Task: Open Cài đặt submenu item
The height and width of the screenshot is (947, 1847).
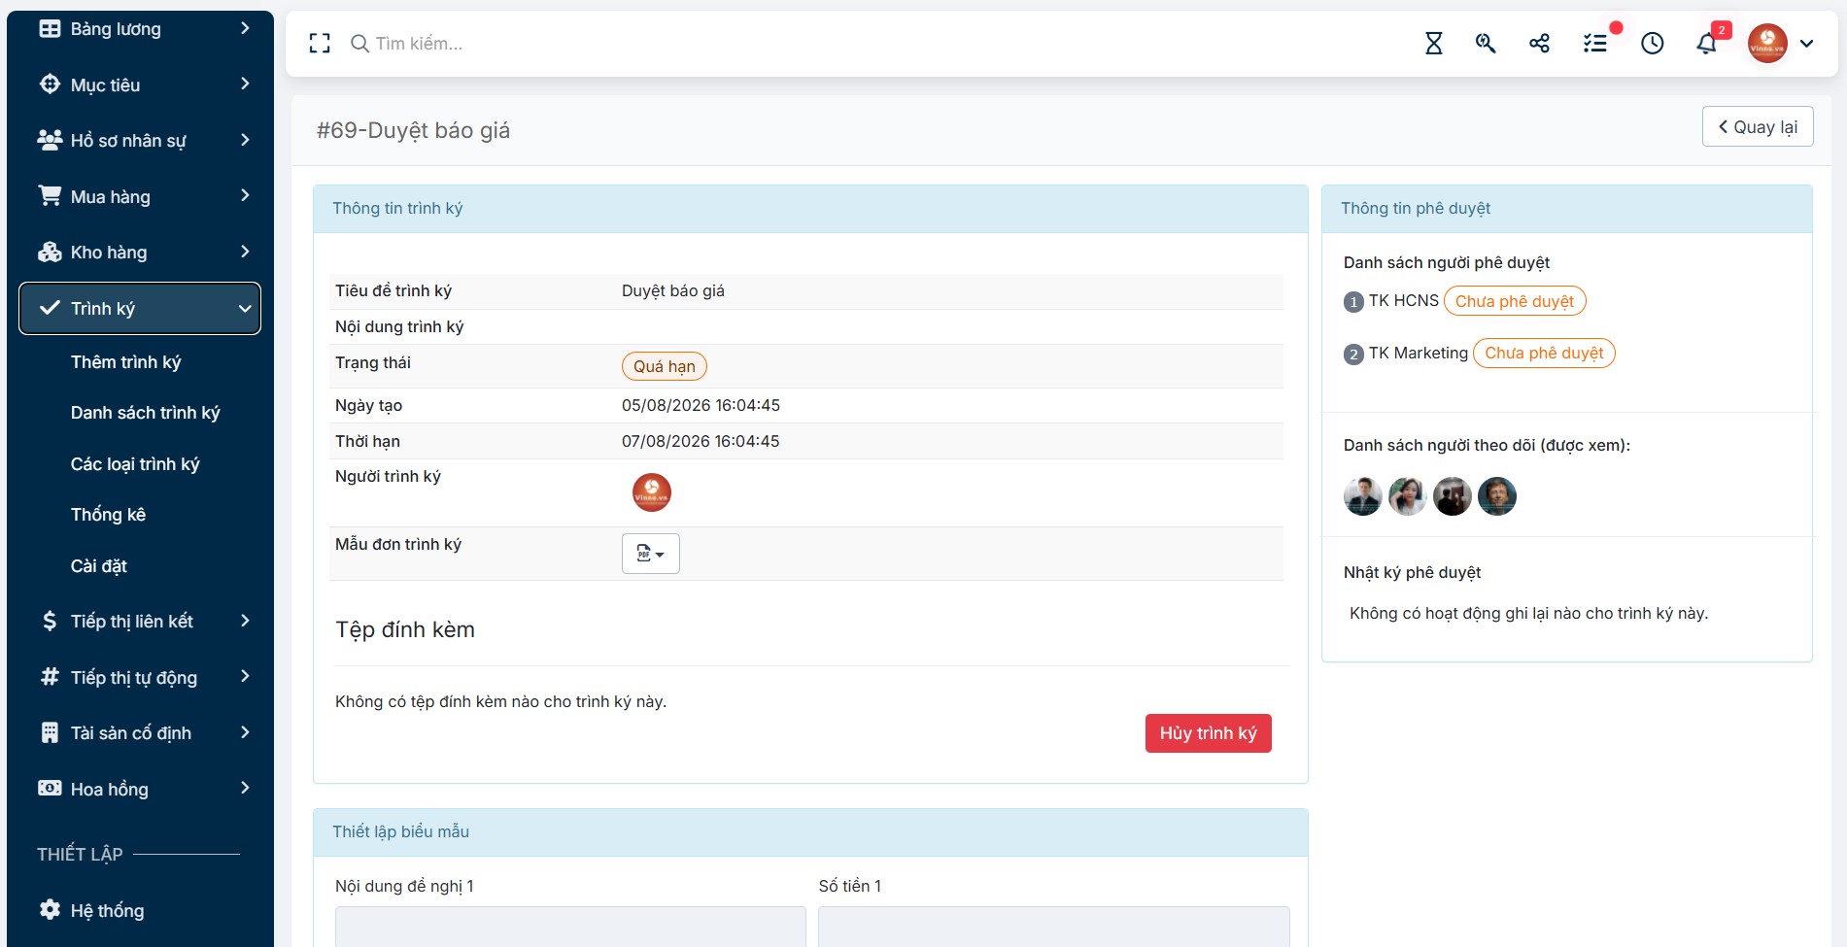Action: click(x=98, y=566)
